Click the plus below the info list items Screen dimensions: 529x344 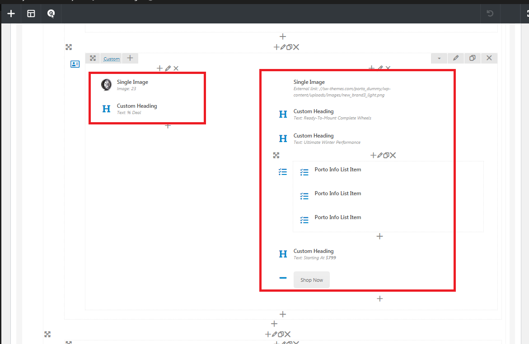pyautogui.click(x=379, y=236)
